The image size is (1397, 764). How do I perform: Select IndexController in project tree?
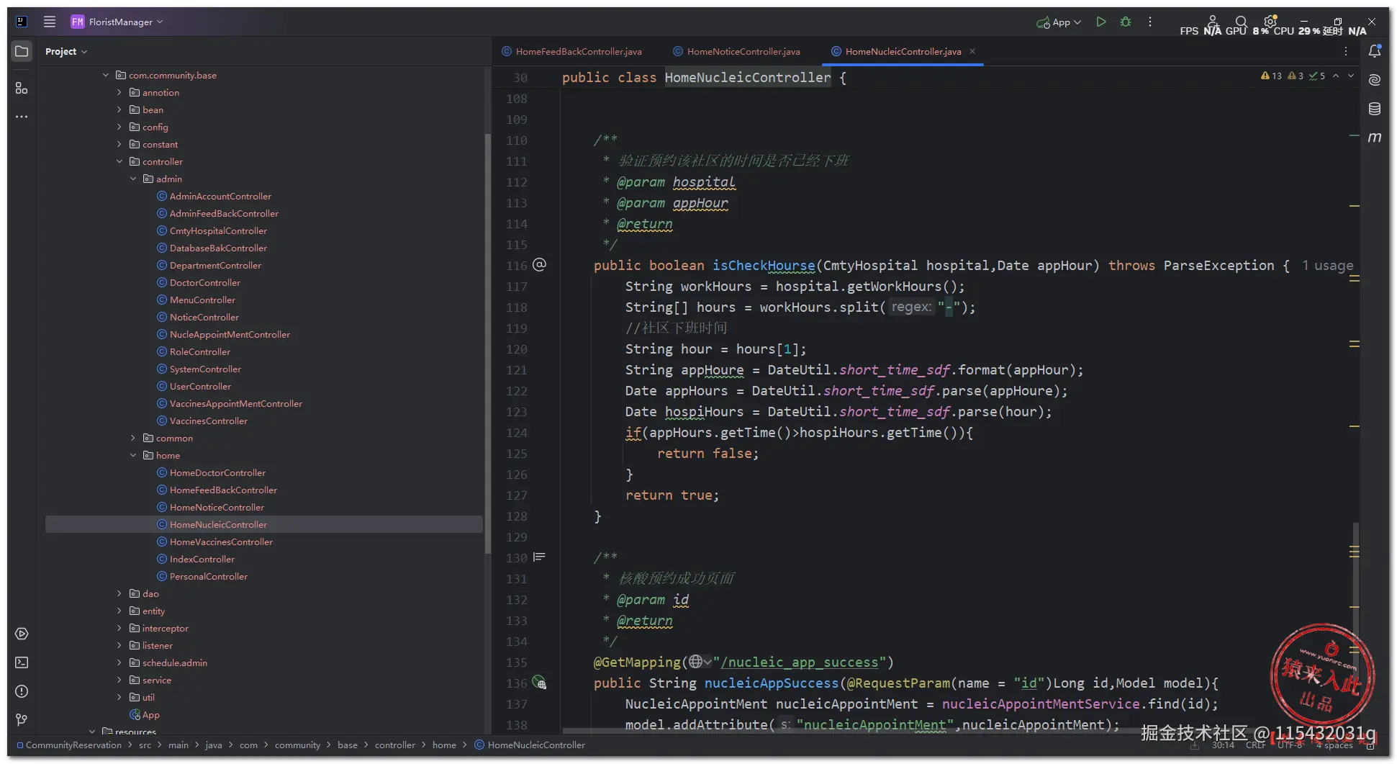point(202,559)
